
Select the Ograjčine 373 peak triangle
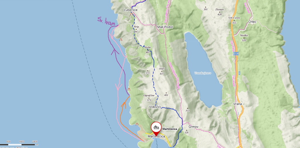(x=149, y=98)
